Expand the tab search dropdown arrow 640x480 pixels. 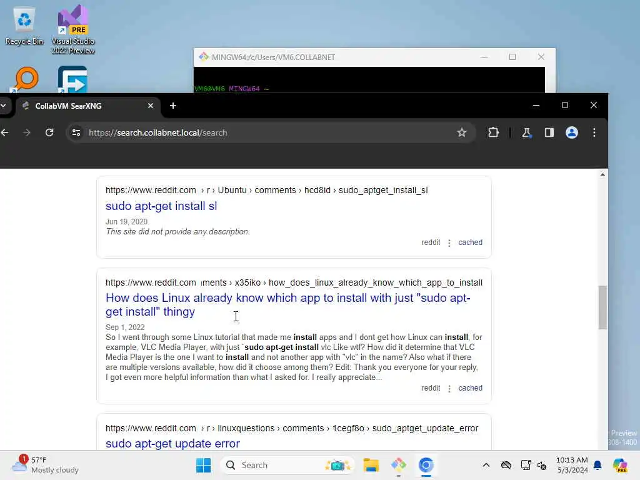pos(3,106)
